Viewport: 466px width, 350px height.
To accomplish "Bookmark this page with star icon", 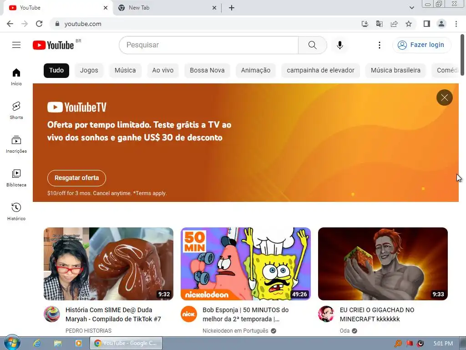I will coord(409,24).
